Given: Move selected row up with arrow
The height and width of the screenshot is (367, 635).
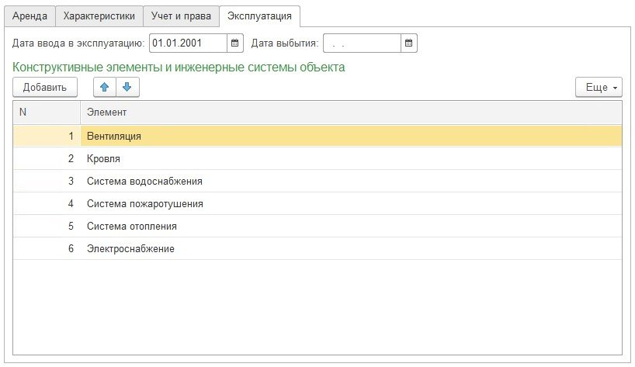Looking at the screenshot, I should pyautogui.click(x=105, y=88).
